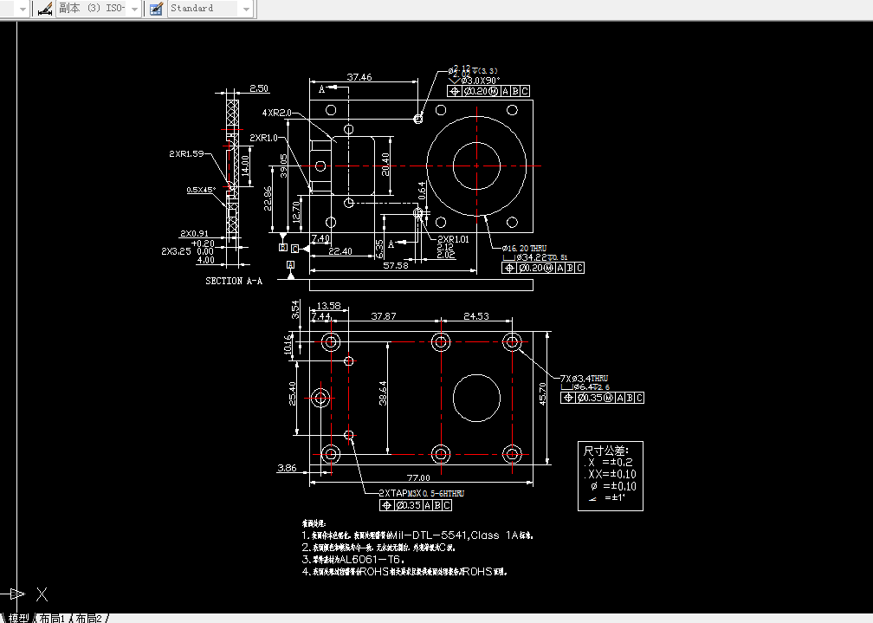
Task: Select the 2XR1.59 radius callout
Action: (186, 153)
